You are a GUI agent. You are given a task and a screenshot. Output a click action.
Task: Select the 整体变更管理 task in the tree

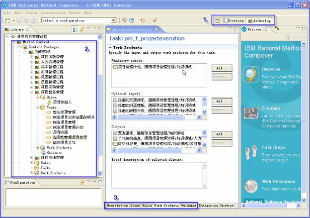64,112
